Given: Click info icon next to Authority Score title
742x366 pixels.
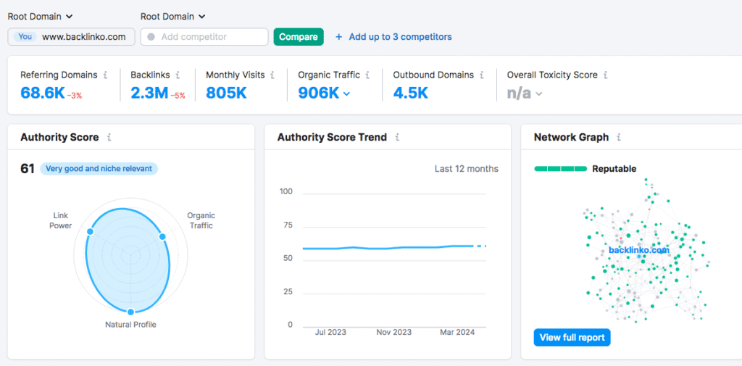Looking at the screenshot, I should click(109, 137).
